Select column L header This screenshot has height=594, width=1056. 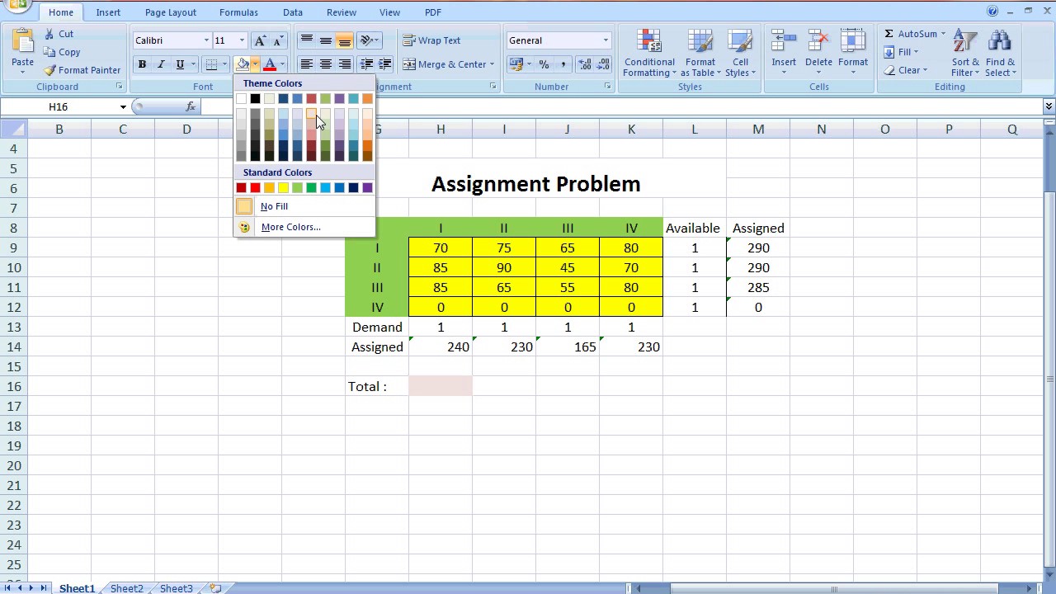tap(695, 130)
